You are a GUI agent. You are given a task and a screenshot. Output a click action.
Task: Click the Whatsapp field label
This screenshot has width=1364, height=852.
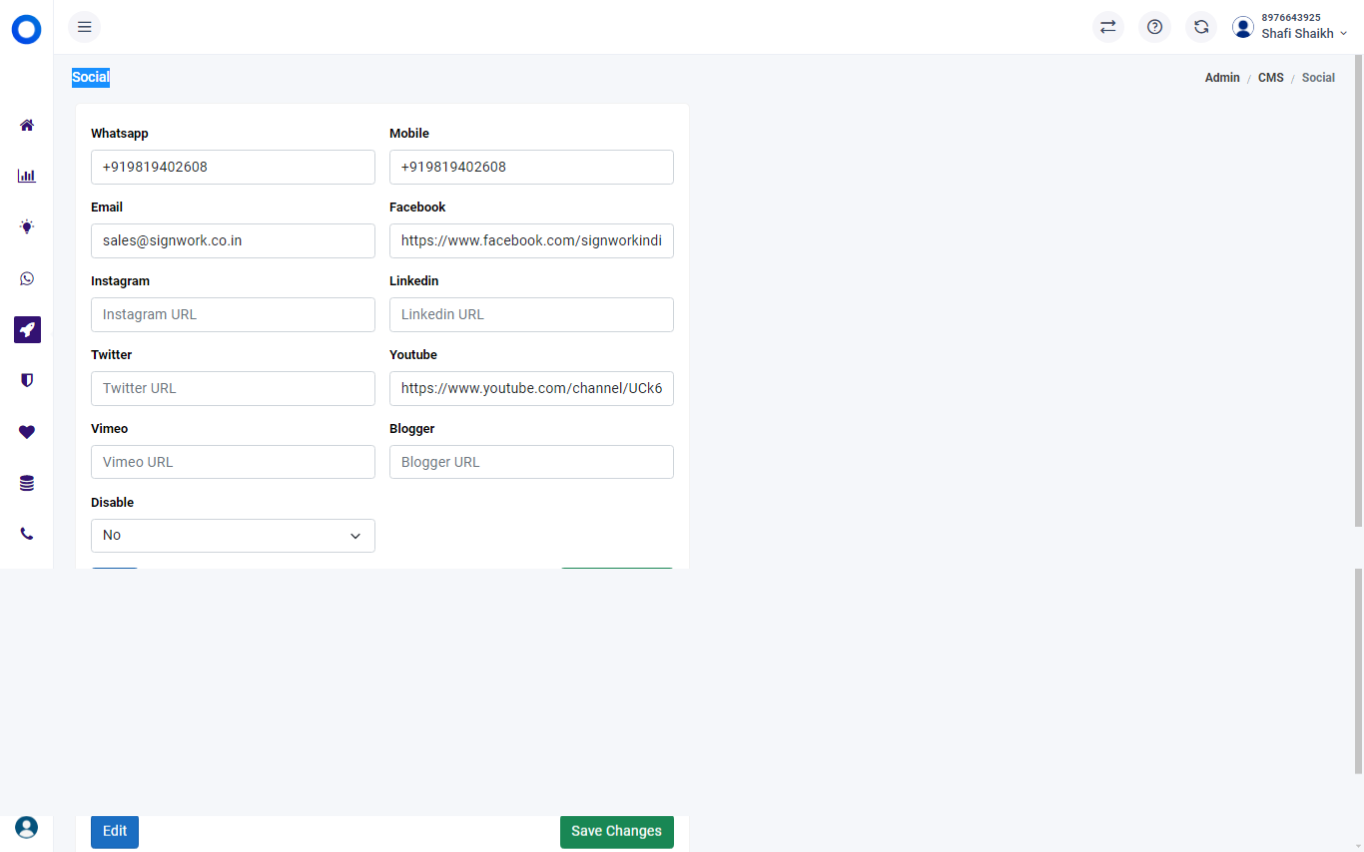[x=120, y=134]
